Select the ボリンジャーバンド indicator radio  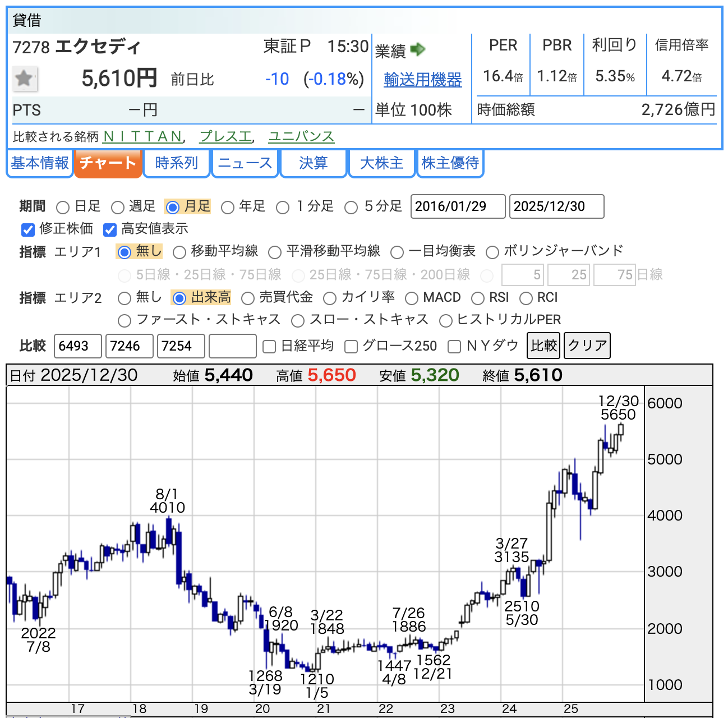point(492,252)
